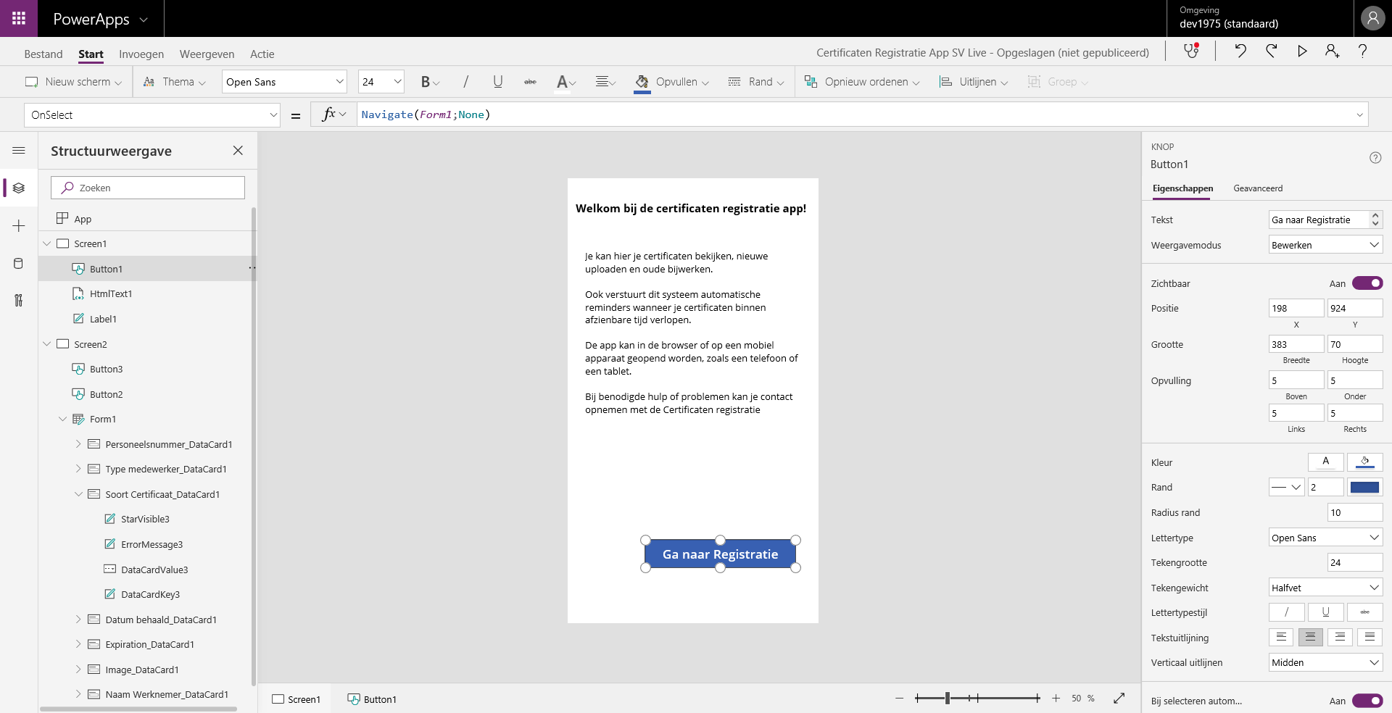Switch to the Eigenschappen tab

pyautogui.click(x=1182, y=188)
